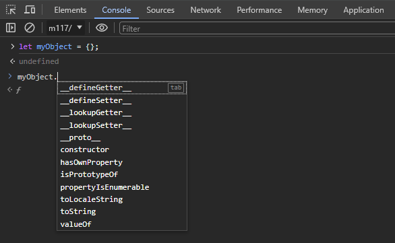Activate the inspect element picker icon
The width and height of the screenshot is (395, 243).
pyautogui.click(x=11, y=10)
